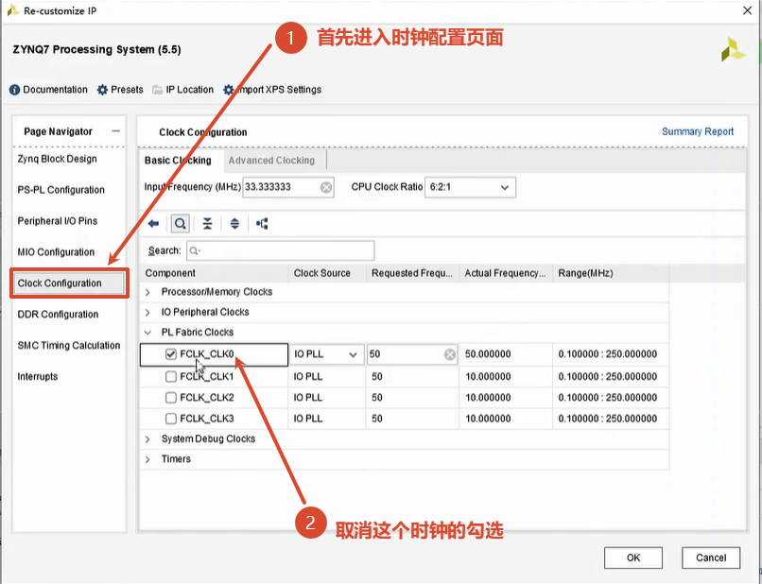Expand Processor/Memory Clocks group

tap(147, 293)
